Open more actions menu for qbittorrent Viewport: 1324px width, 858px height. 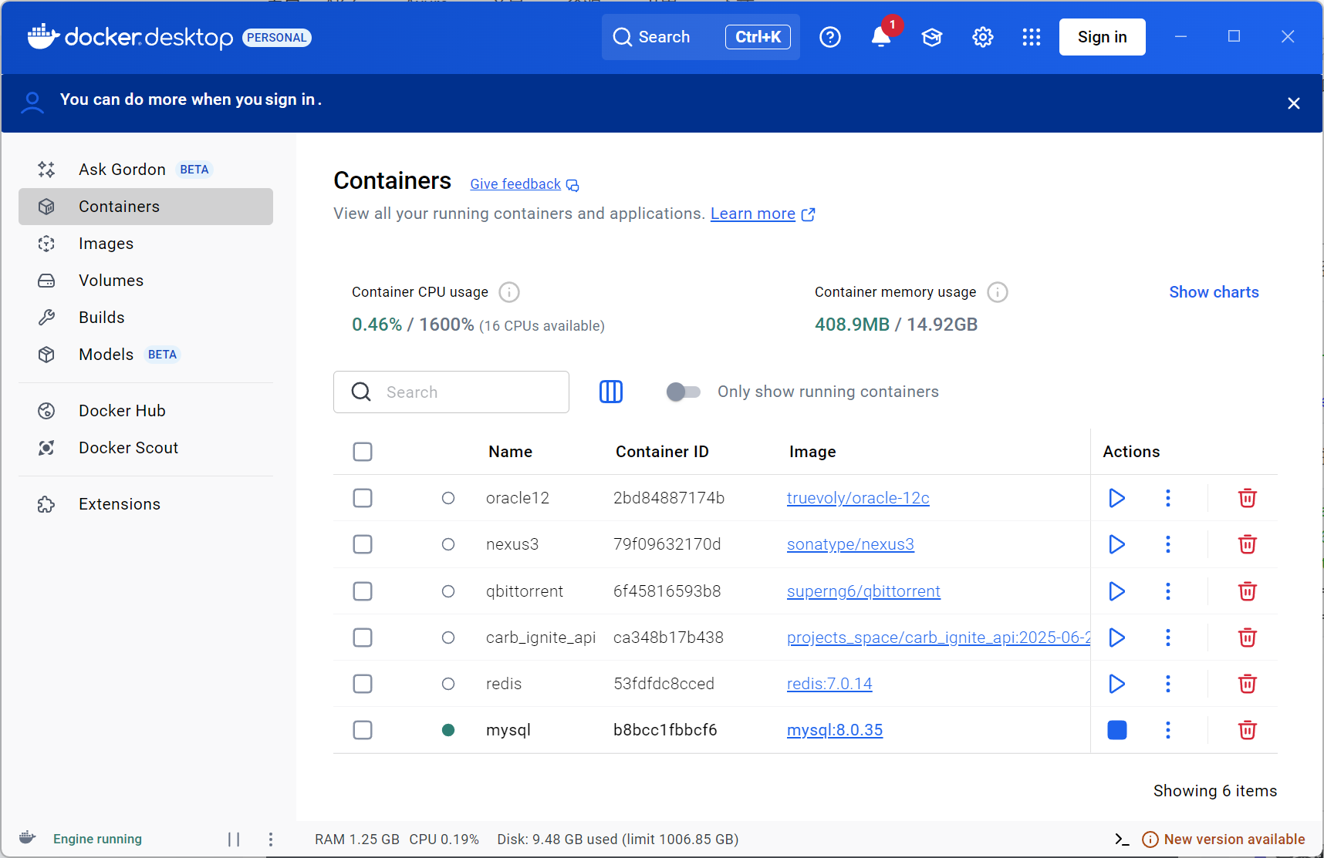pos(1167,591)
